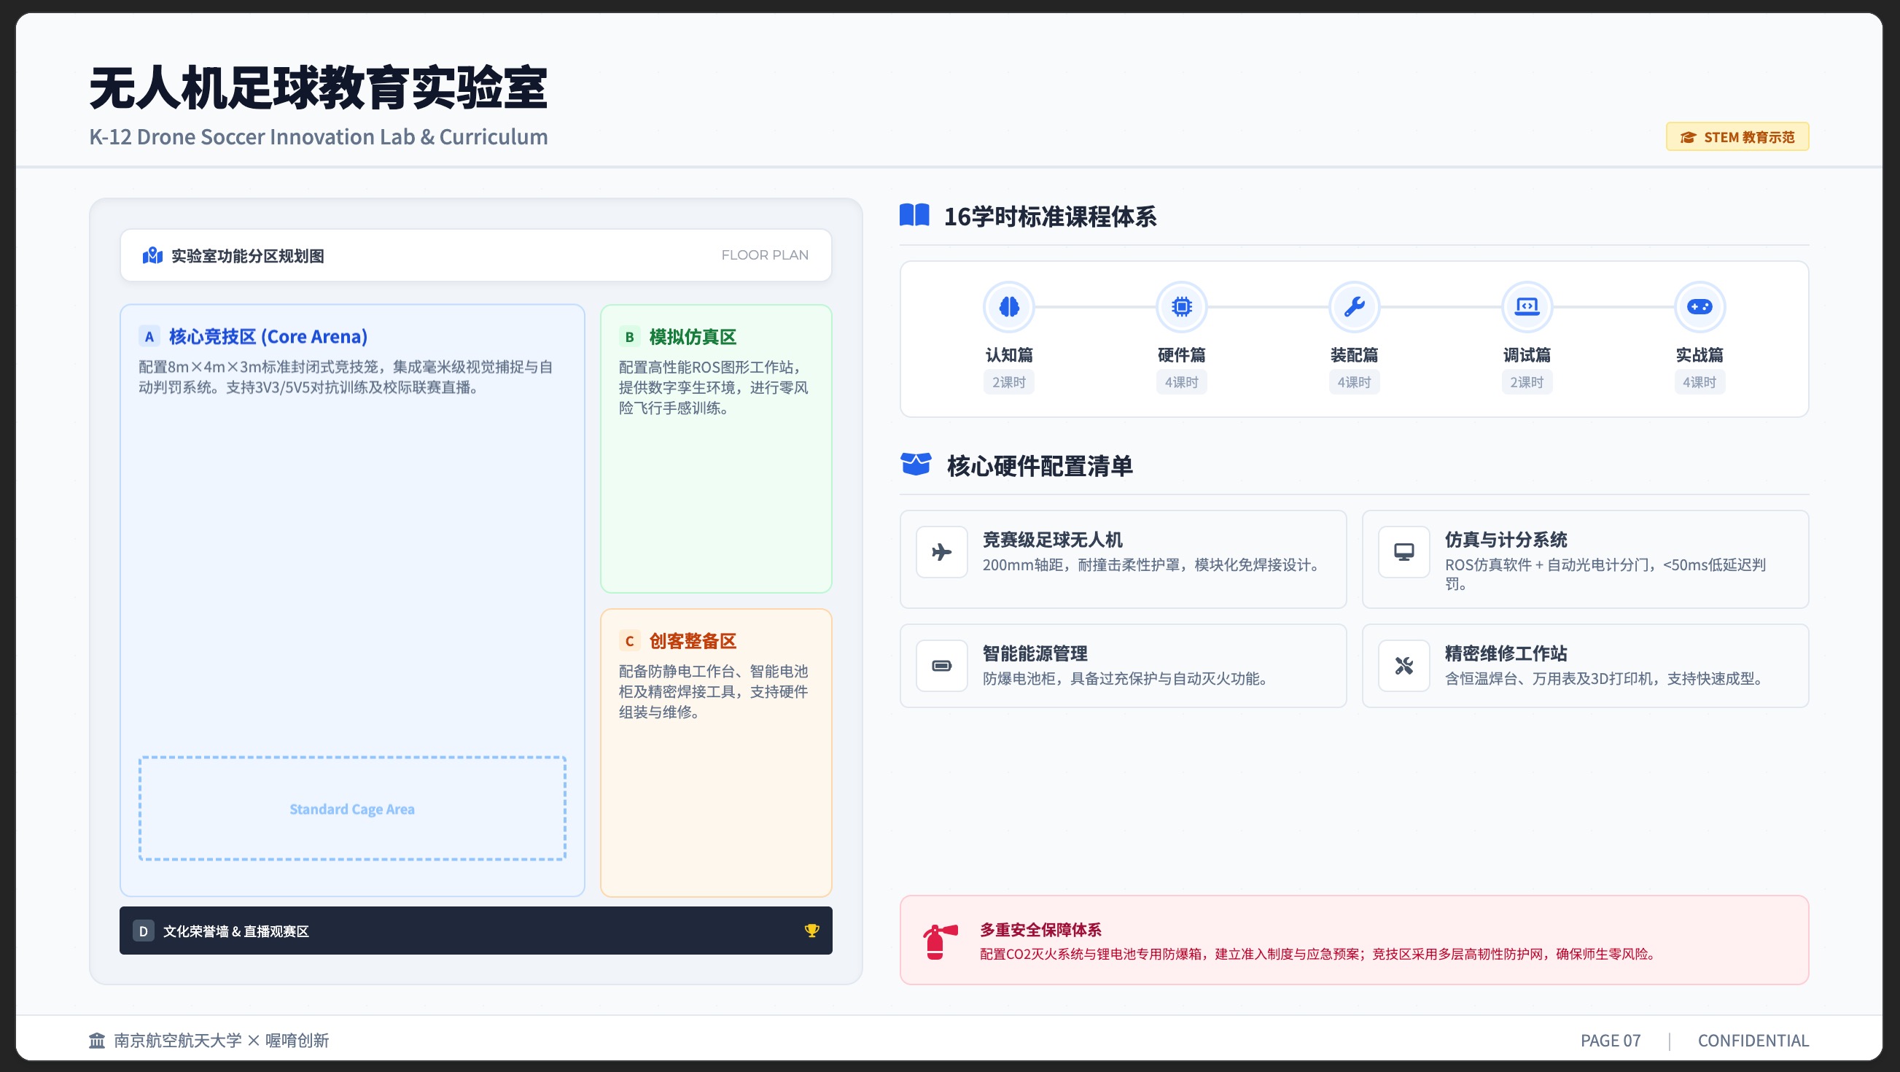Click the 配备防静电工作台 description
The image size is (1900, 1072).
713,691
